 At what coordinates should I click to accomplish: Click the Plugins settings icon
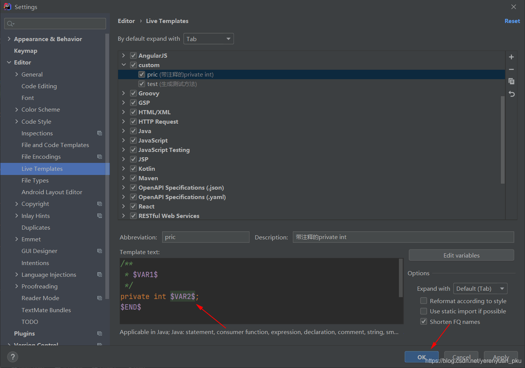click(100, 333)
